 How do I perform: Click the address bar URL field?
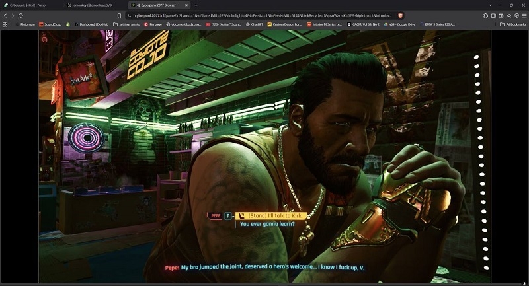tap(263, 15)
